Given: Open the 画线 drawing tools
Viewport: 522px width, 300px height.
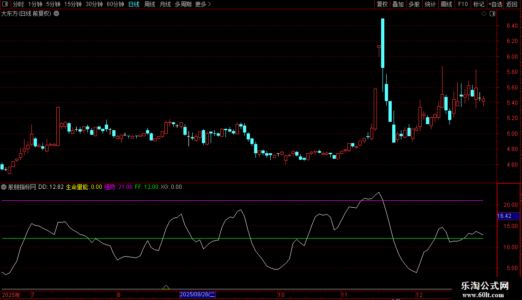Looking at the screenshot, I should [x=446, y=4].
